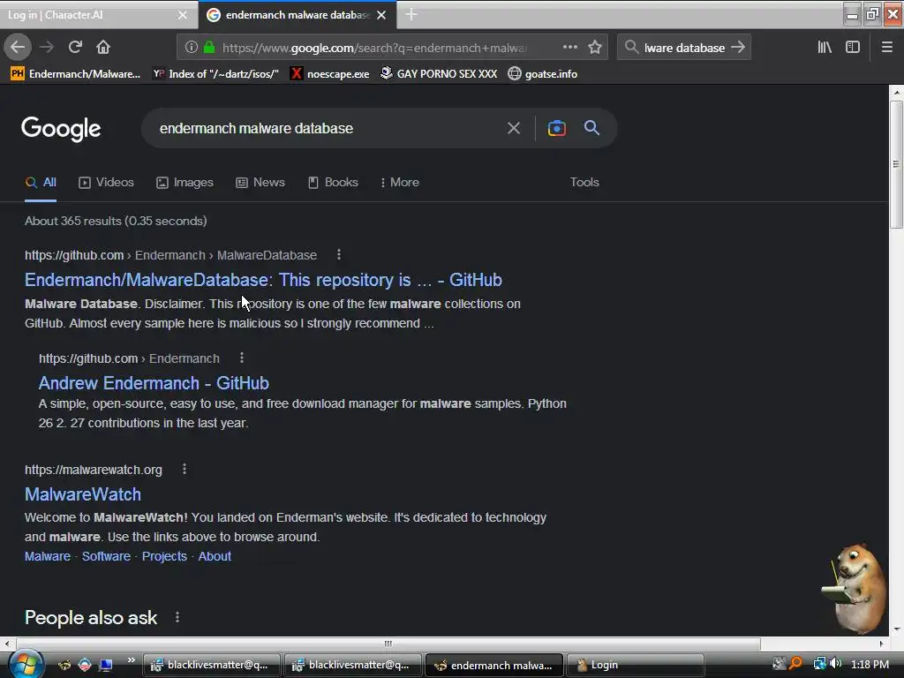Click the Google search magnifier button
This screenshot has height=678, width=904.
pos(592,128)
